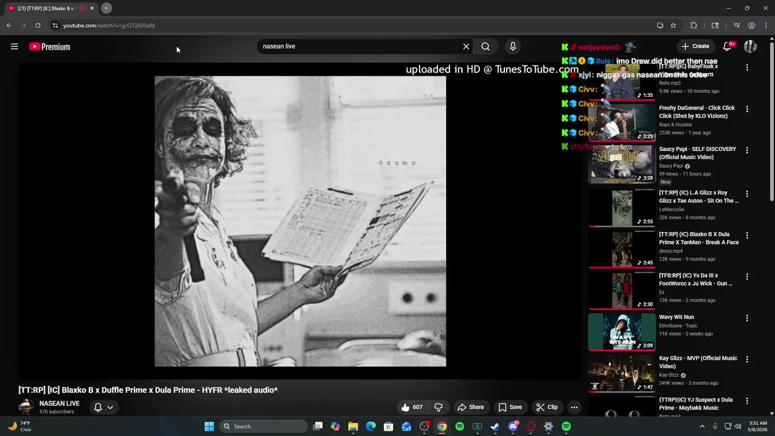
Task: Open a new browser tab
Action: pos(107,8)
